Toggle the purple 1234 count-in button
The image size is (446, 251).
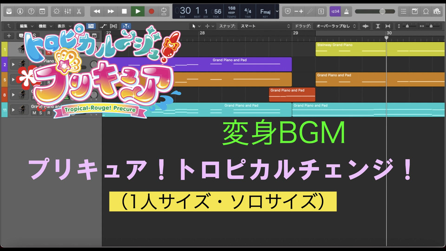coord(335,11)
